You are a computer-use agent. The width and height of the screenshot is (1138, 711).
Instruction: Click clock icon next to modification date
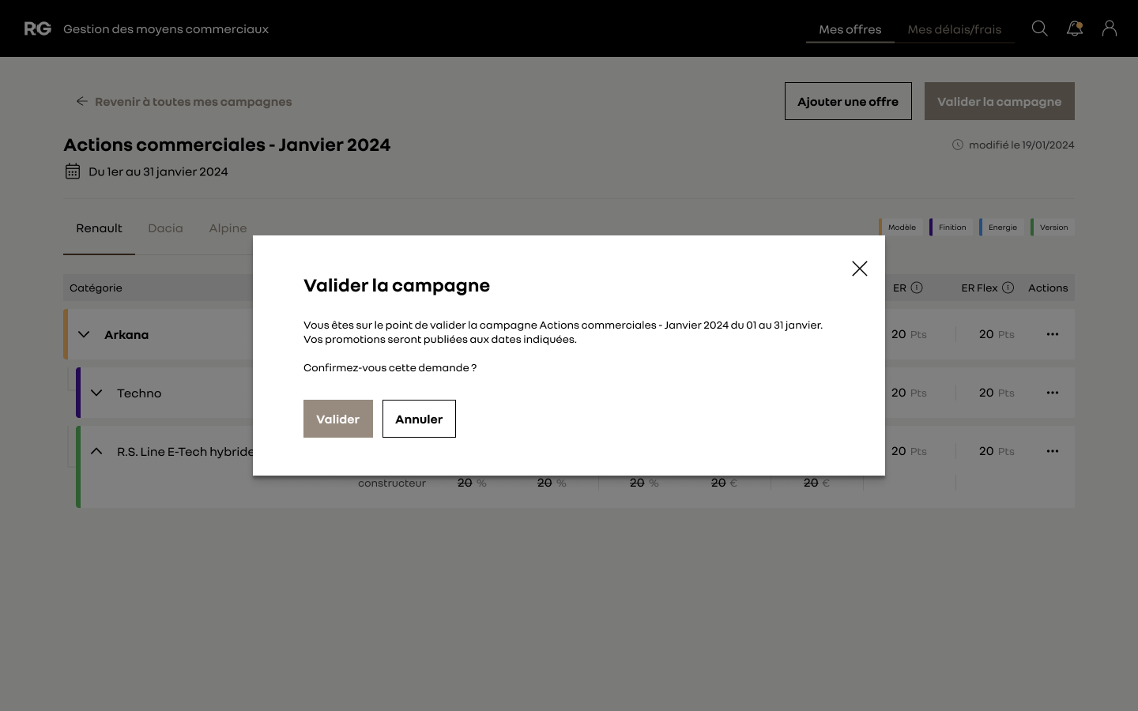click(x=958, y=145)
